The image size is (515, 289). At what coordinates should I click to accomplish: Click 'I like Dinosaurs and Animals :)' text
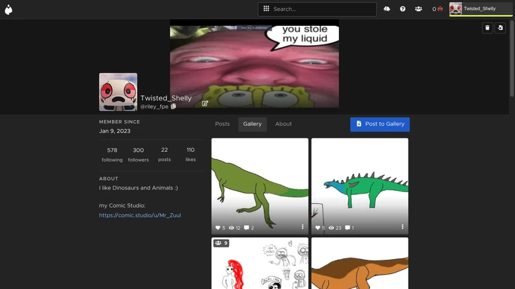pyautogui.click(x=138, y=188)
